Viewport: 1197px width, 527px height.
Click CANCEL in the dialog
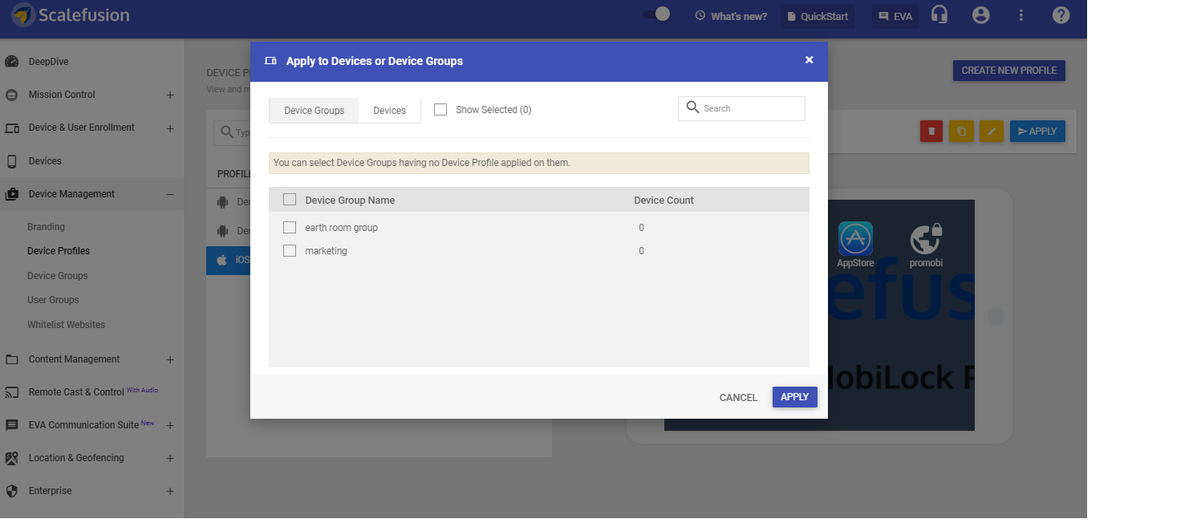(737, 397)
